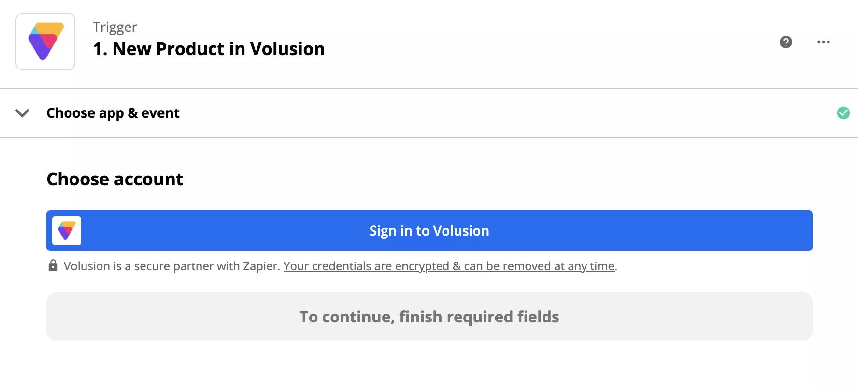Click Sign in to Volusion
Screen dimensions: 858x389
coord(429,231)
